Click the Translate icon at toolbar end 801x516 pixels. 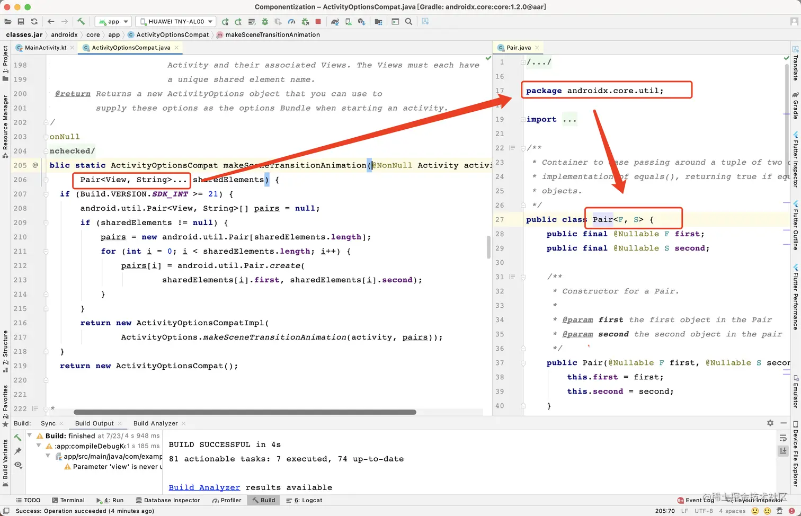coord(425,22)
